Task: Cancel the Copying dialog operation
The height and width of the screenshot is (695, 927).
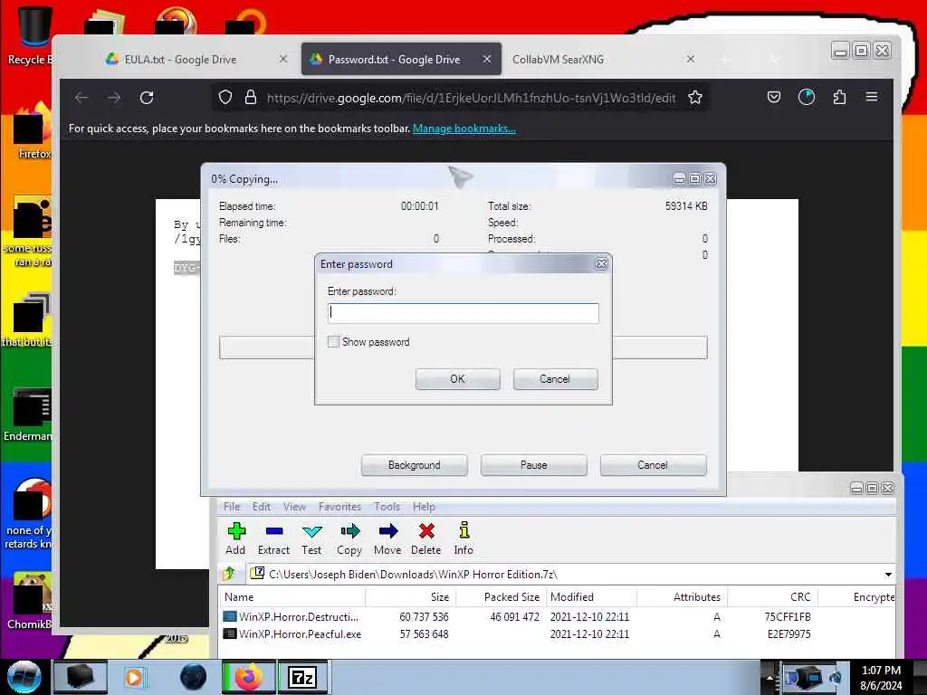Action: click(x=653, y=465)
